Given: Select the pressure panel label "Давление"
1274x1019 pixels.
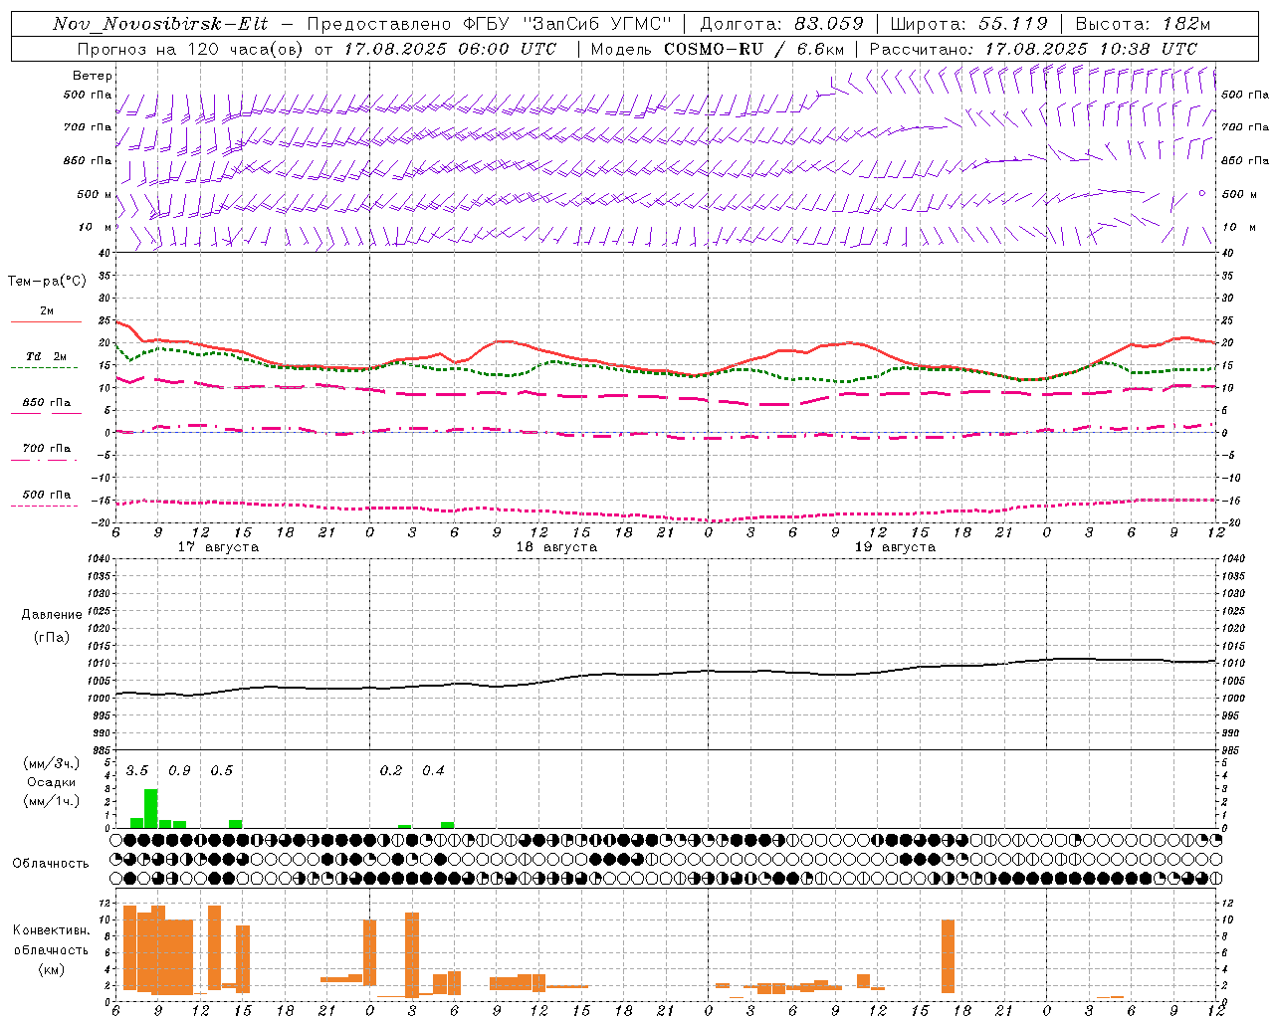Looking at the screenshot, I should click(52, 615).
